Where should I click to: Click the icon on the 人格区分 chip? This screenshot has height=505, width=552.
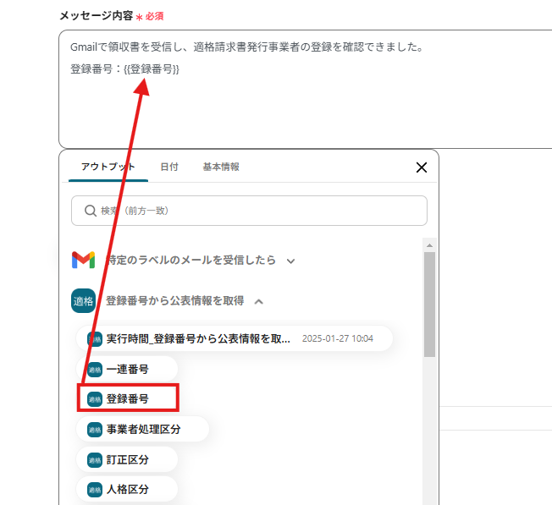[x=95, y=490]
